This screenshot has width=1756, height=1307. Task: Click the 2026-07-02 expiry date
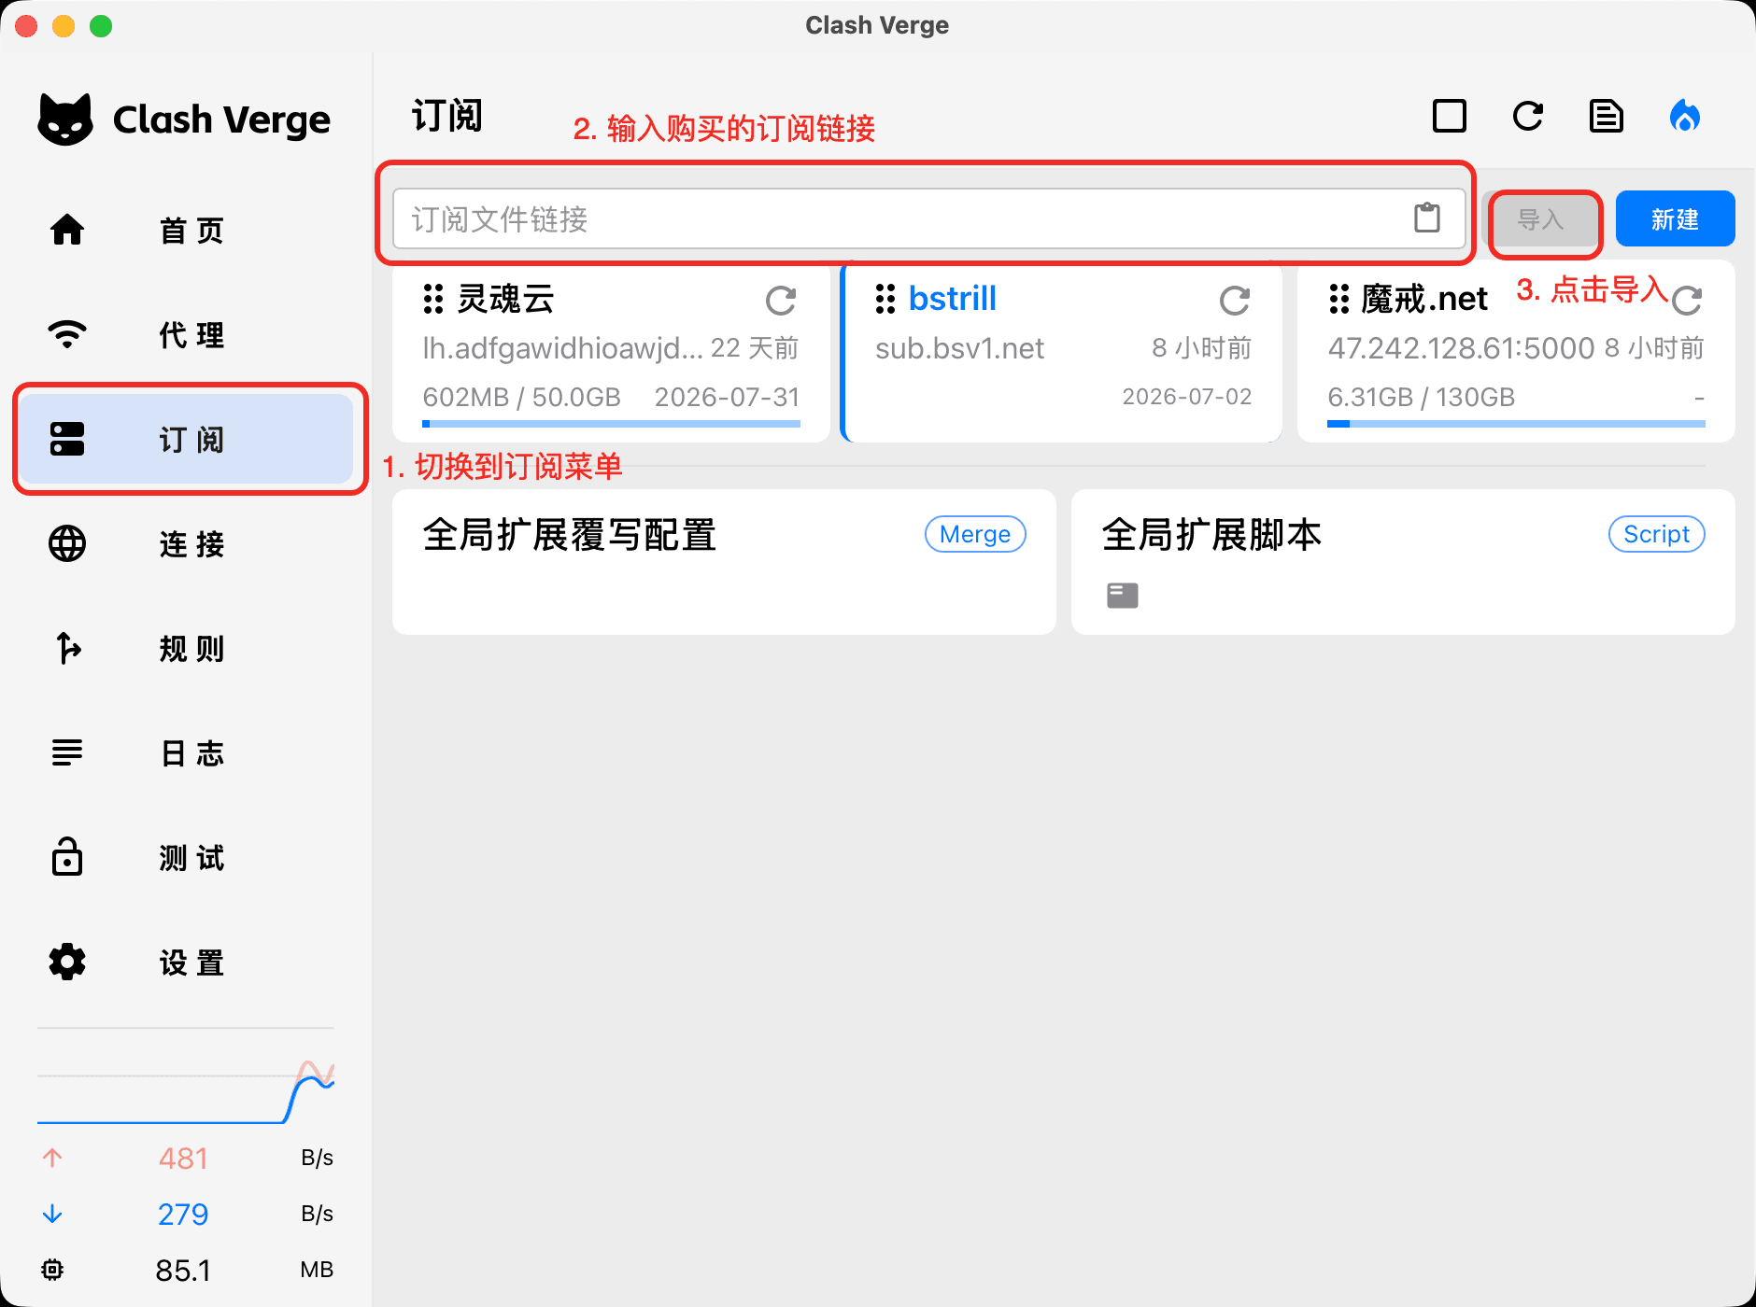click(1186, 397)
